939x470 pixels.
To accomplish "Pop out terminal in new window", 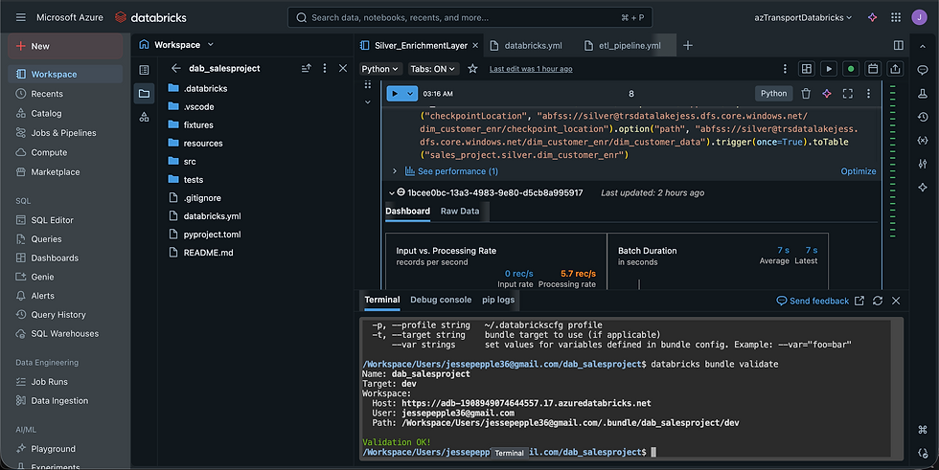I will (x=859, y=301).
